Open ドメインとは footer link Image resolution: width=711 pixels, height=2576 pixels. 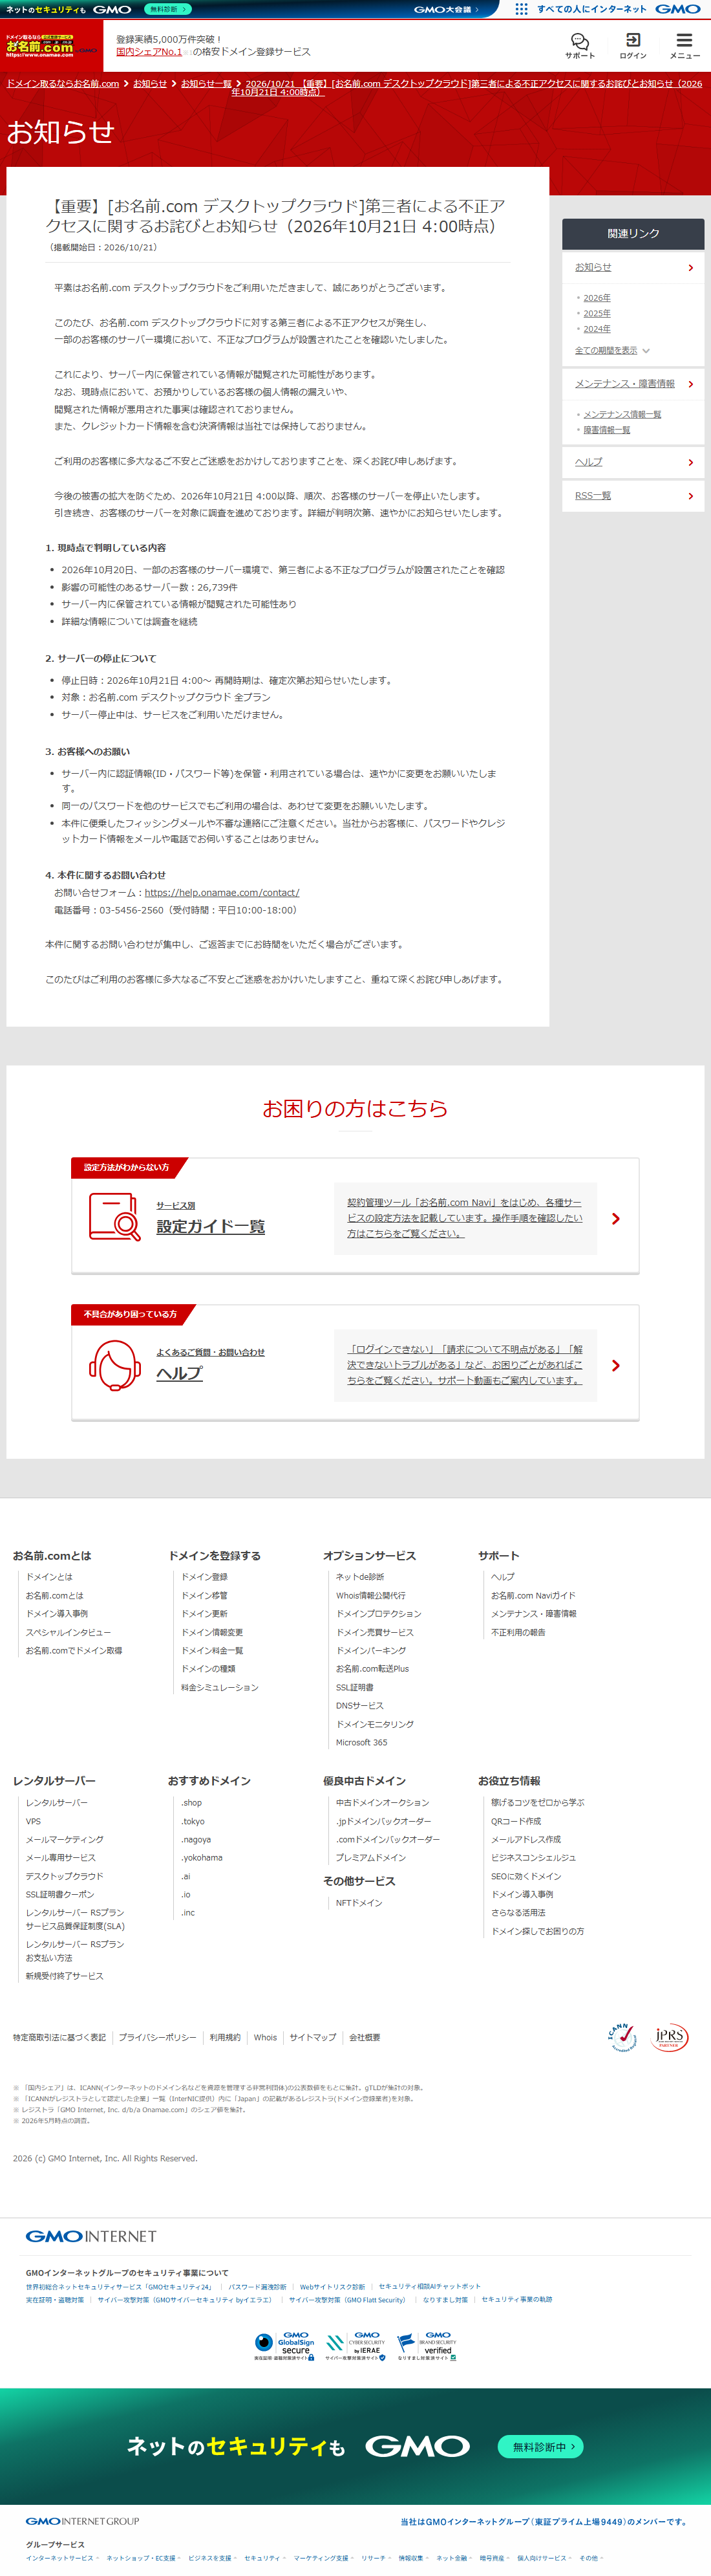49,1577
